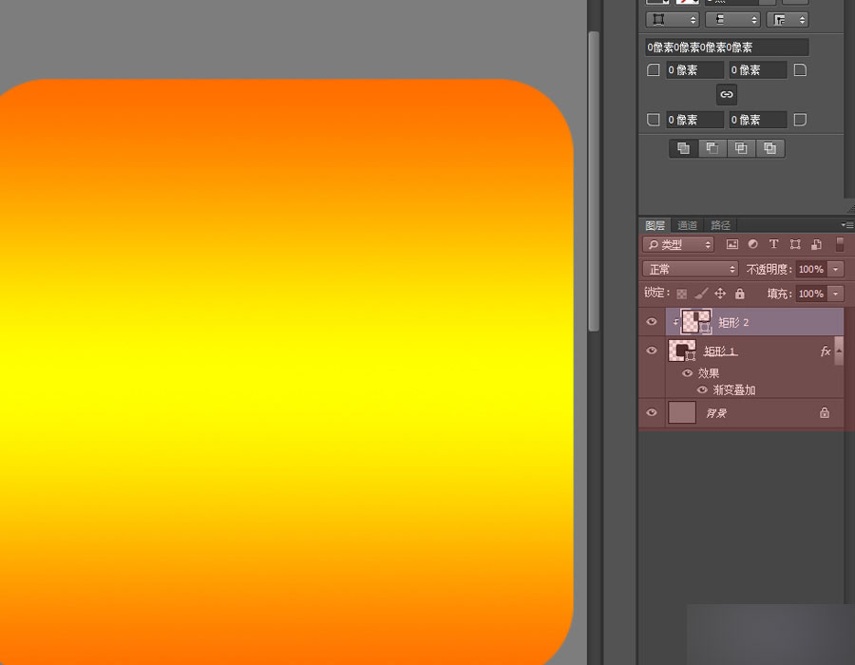Click the top-right corner radius icon
855x665 pixels.
click(x=800, y=69)
